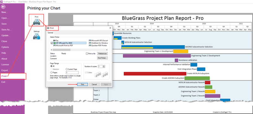Open About from the sidebar
253x114 pixels.
click(x=4, y=59)
